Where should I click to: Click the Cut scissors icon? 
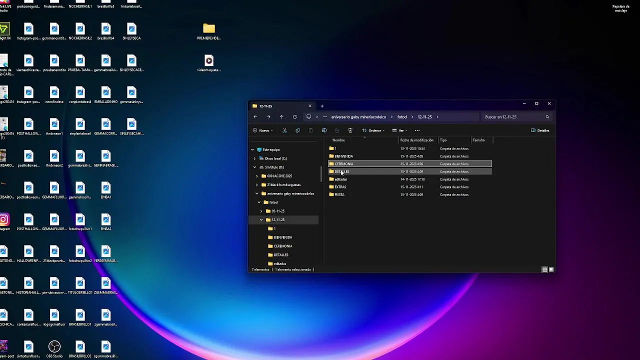pyautogui.click(x=284, y=130)
